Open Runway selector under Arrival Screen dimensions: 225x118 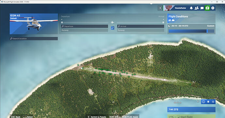[x=141, y=30]
